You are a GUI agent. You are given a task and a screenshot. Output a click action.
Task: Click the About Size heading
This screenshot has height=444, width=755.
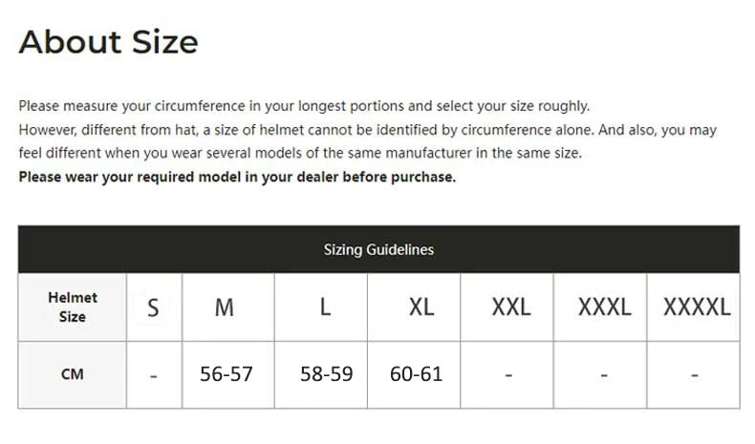[108, 42]
